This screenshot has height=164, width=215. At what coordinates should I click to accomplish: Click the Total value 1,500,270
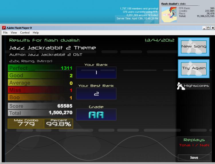pos(60,113)
